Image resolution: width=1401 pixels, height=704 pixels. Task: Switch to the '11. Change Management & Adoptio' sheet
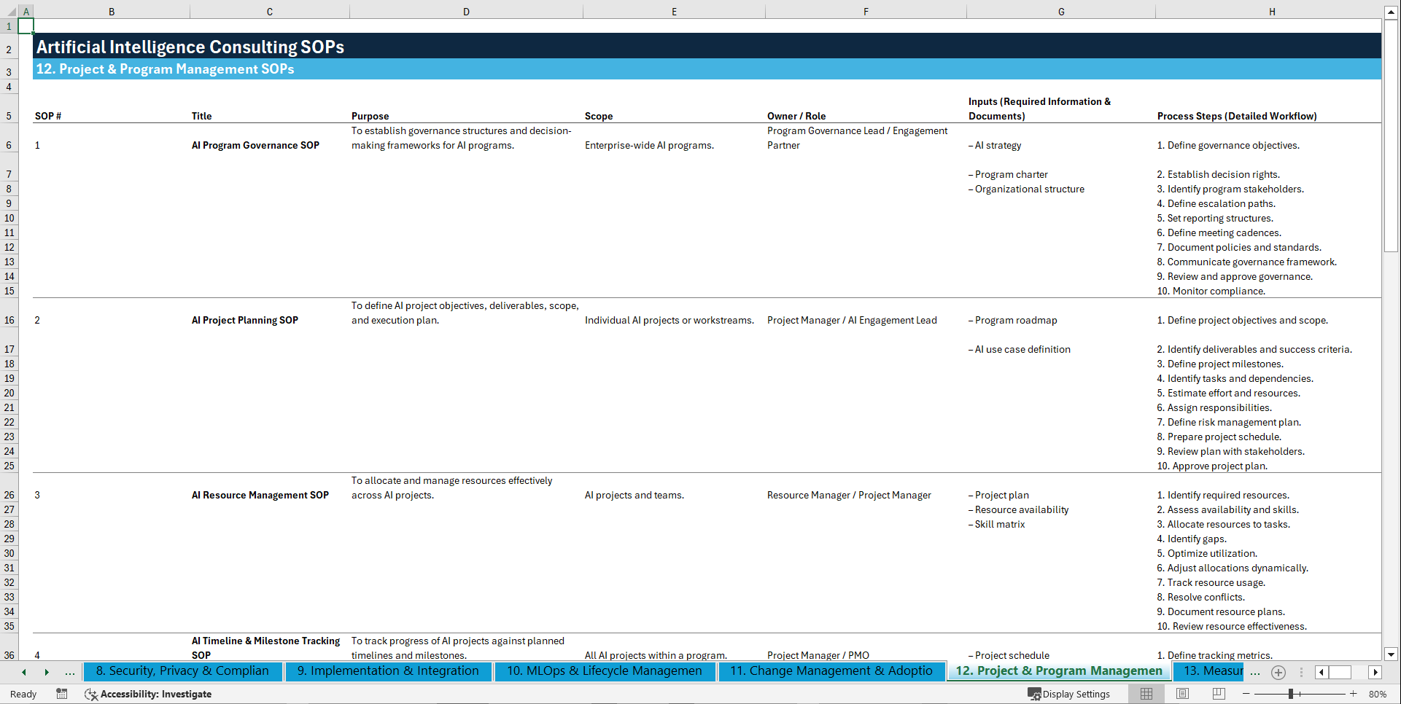pyautogui.click(x=831, y=671)
